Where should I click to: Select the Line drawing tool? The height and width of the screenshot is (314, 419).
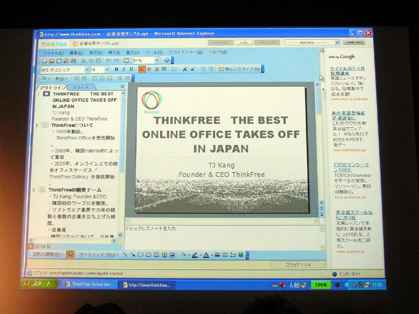(125, 254)
